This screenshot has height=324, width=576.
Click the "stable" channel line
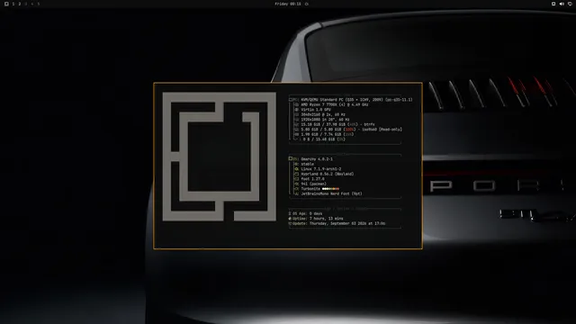(x=307, y=164)
